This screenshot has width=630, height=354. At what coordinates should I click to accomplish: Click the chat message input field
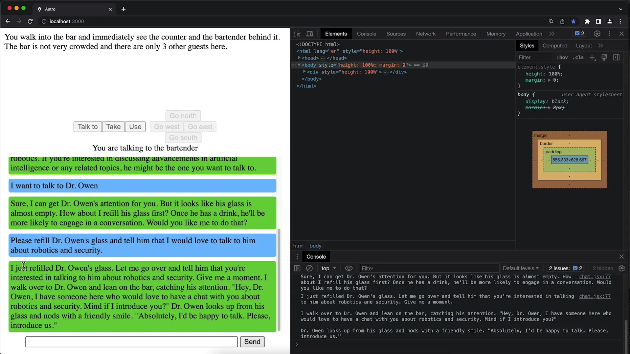131,342
